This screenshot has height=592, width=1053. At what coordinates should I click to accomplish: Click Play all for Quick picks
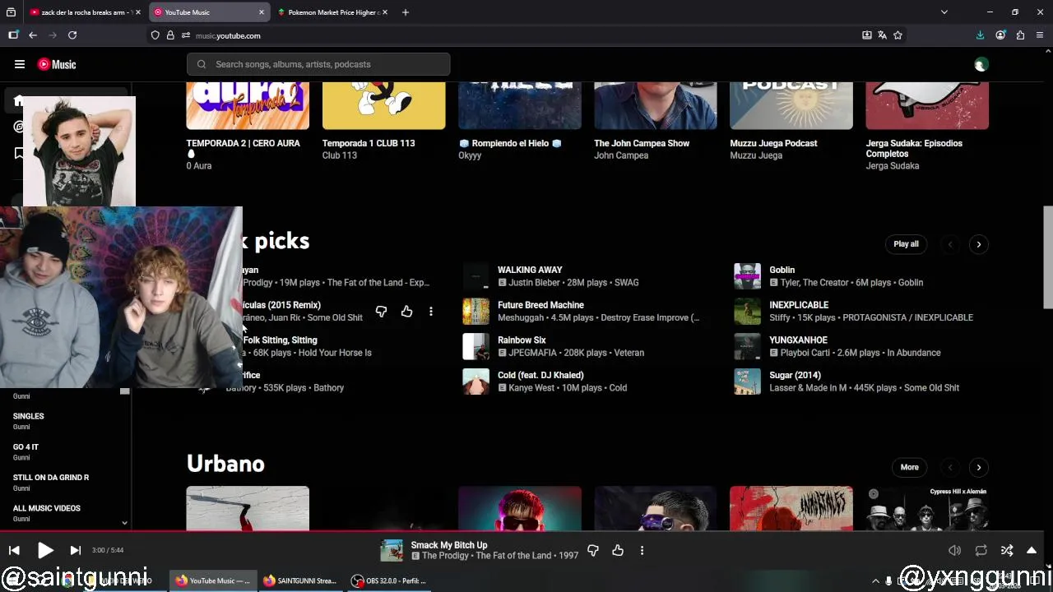(x=906, y=244)
